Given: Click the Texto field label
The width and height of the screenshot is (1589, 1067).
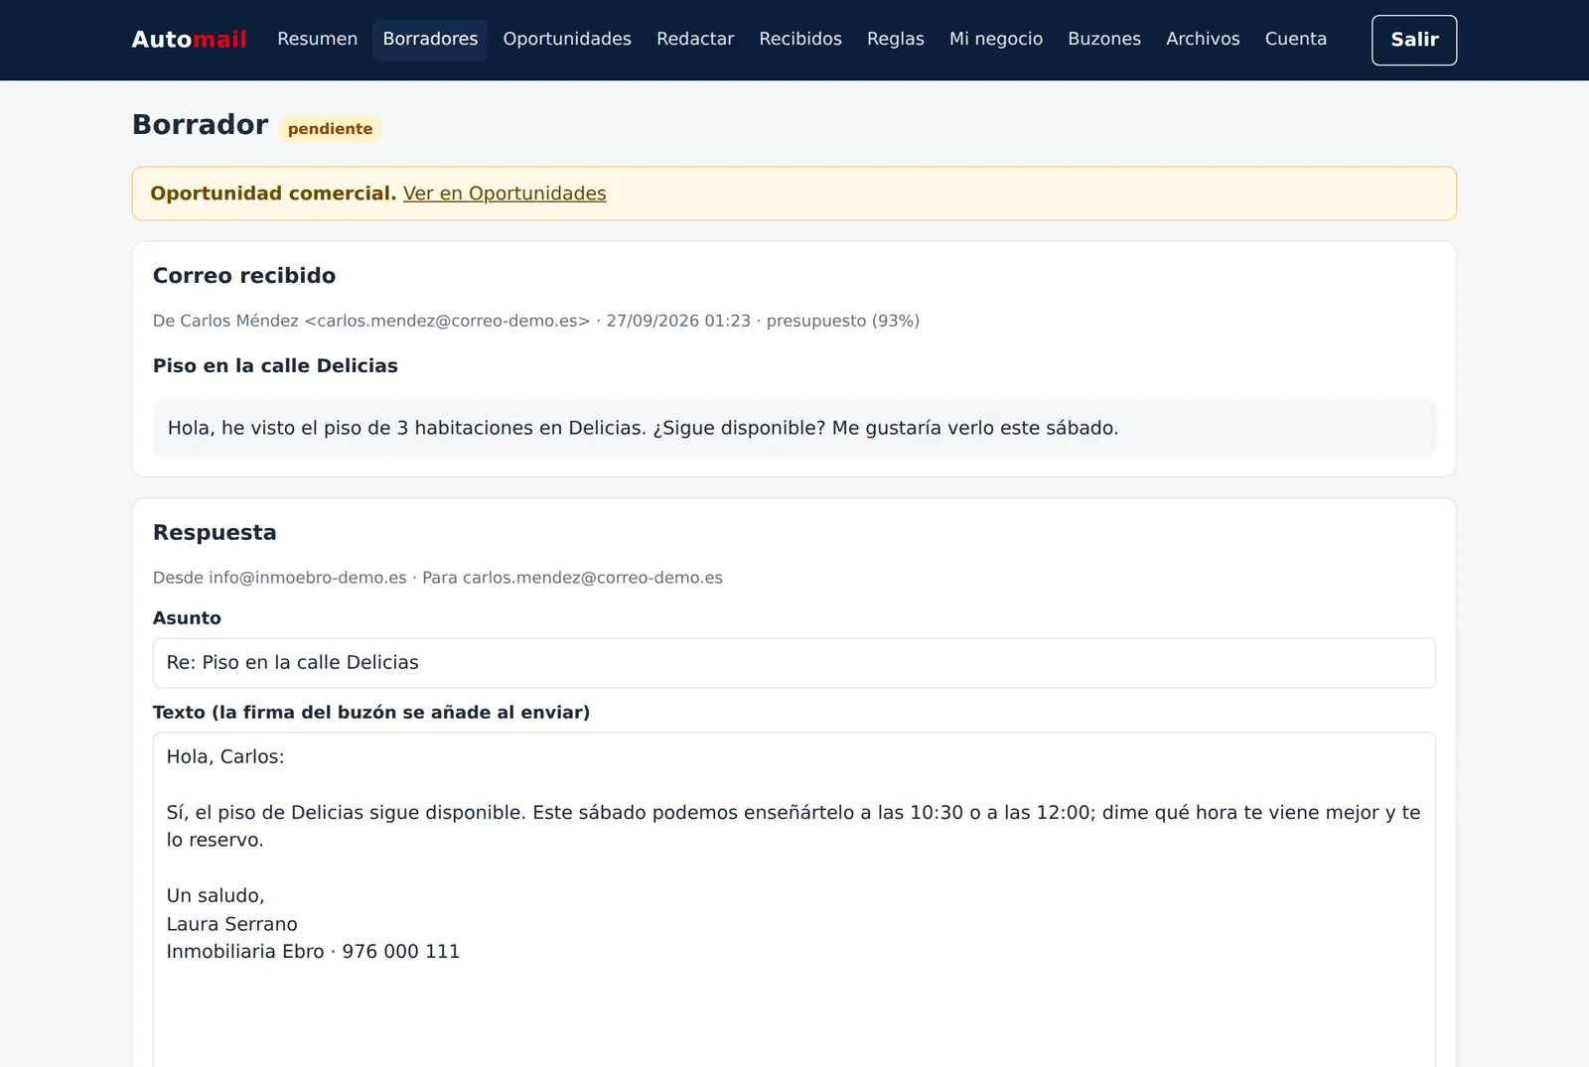Looking at the screenshot, I should [x=371, y=713].
